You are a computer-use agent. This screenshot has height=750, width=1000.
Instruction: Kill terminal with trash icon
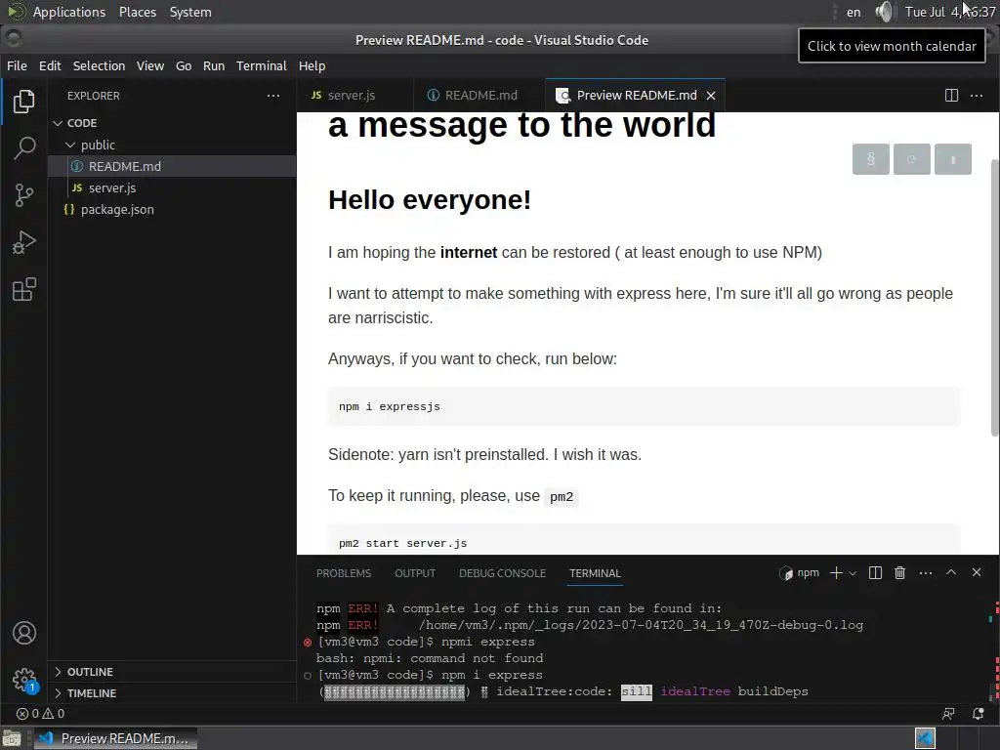pyautogui.click(x=899, y=573)
